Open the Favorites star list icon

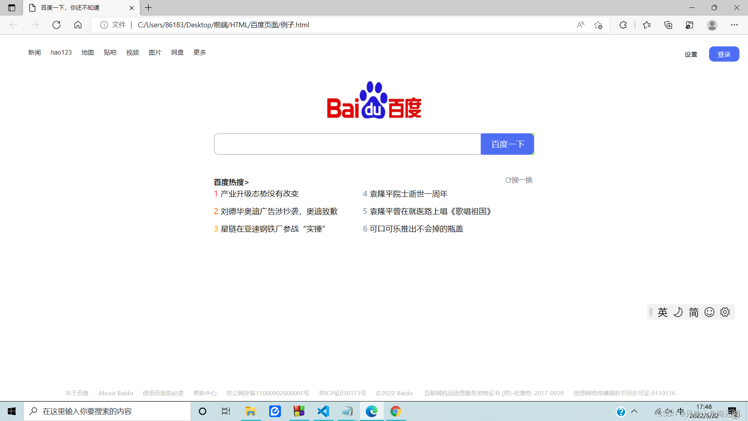[x=647, y=25]
